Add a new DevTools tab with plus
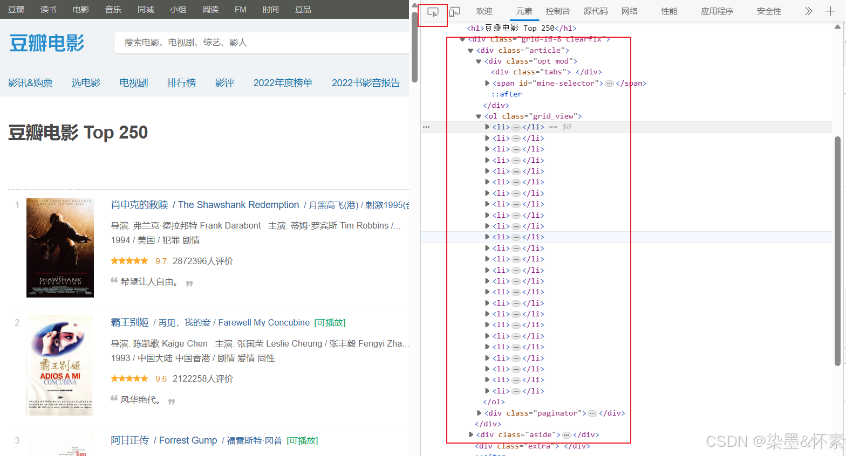 point(830,11)
